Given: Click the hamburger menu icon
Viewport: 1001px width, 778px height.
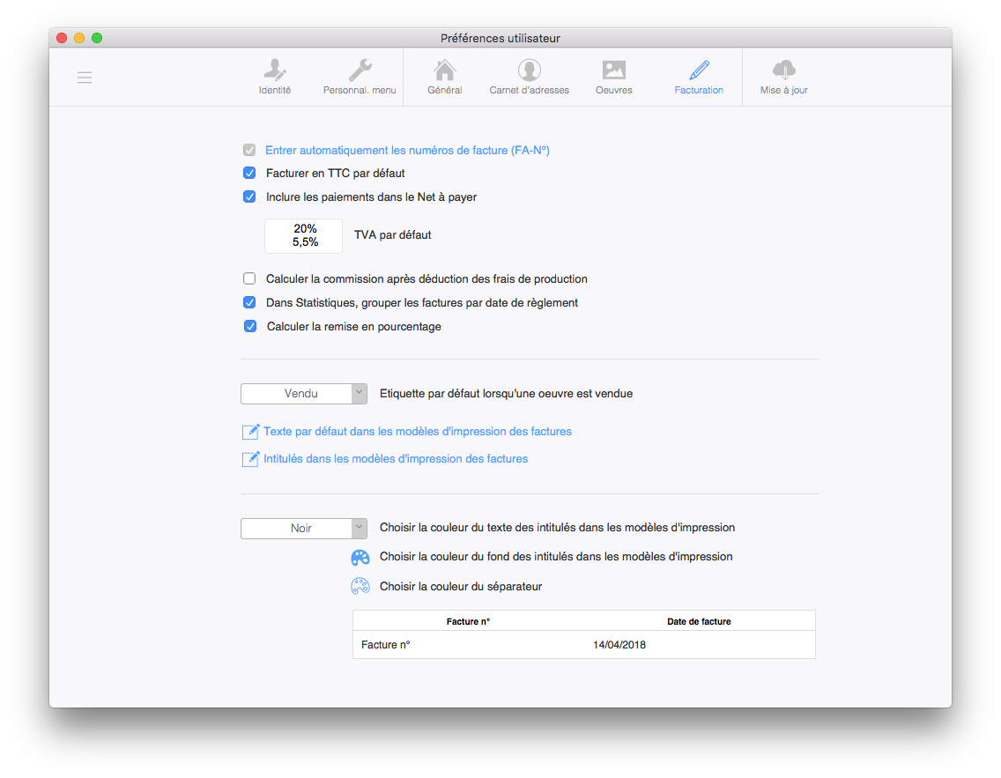Looking at the screenshot, I should click(x=85, y=78).
